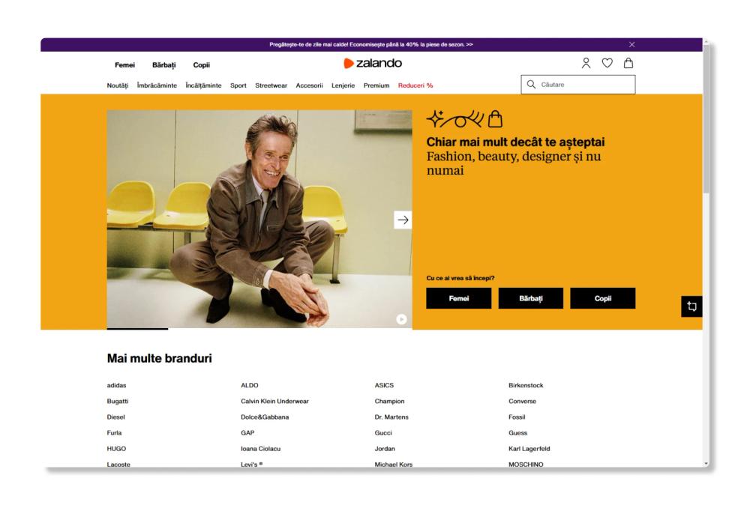Open the promo banner savings link
The width and height of the screenshot is (750, 505).
click(371, 44)
